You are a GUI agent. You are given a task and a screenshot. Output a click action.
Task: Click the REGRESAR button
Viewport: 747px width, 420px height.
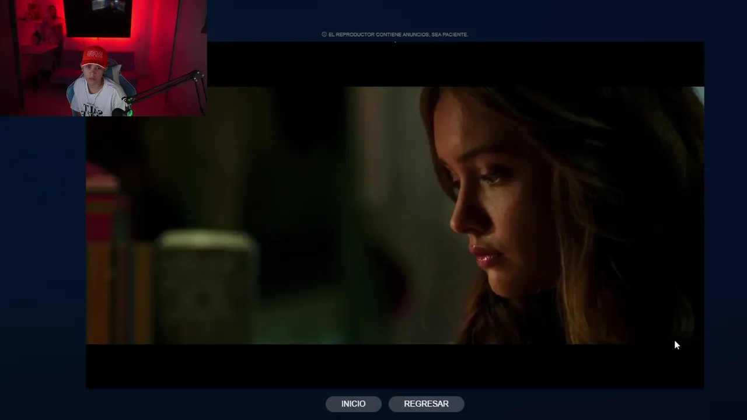pos(426,404)
